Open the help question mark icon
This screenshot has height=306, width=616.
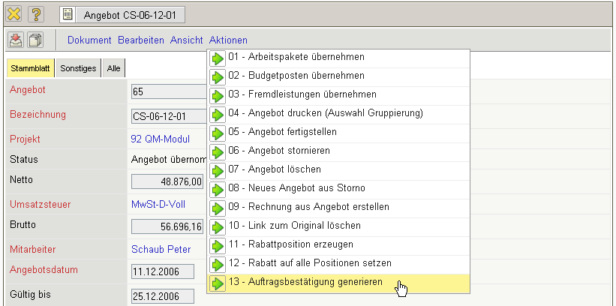coord(37,14)
